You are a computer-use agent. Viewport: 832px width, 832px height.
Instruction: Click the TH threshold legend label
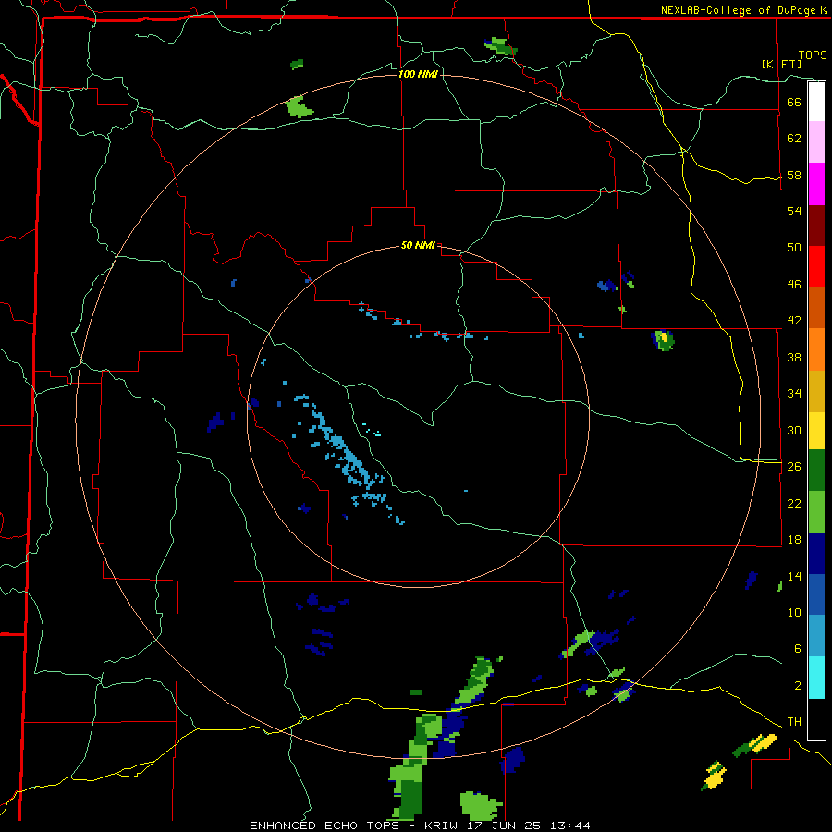(794, 722)
